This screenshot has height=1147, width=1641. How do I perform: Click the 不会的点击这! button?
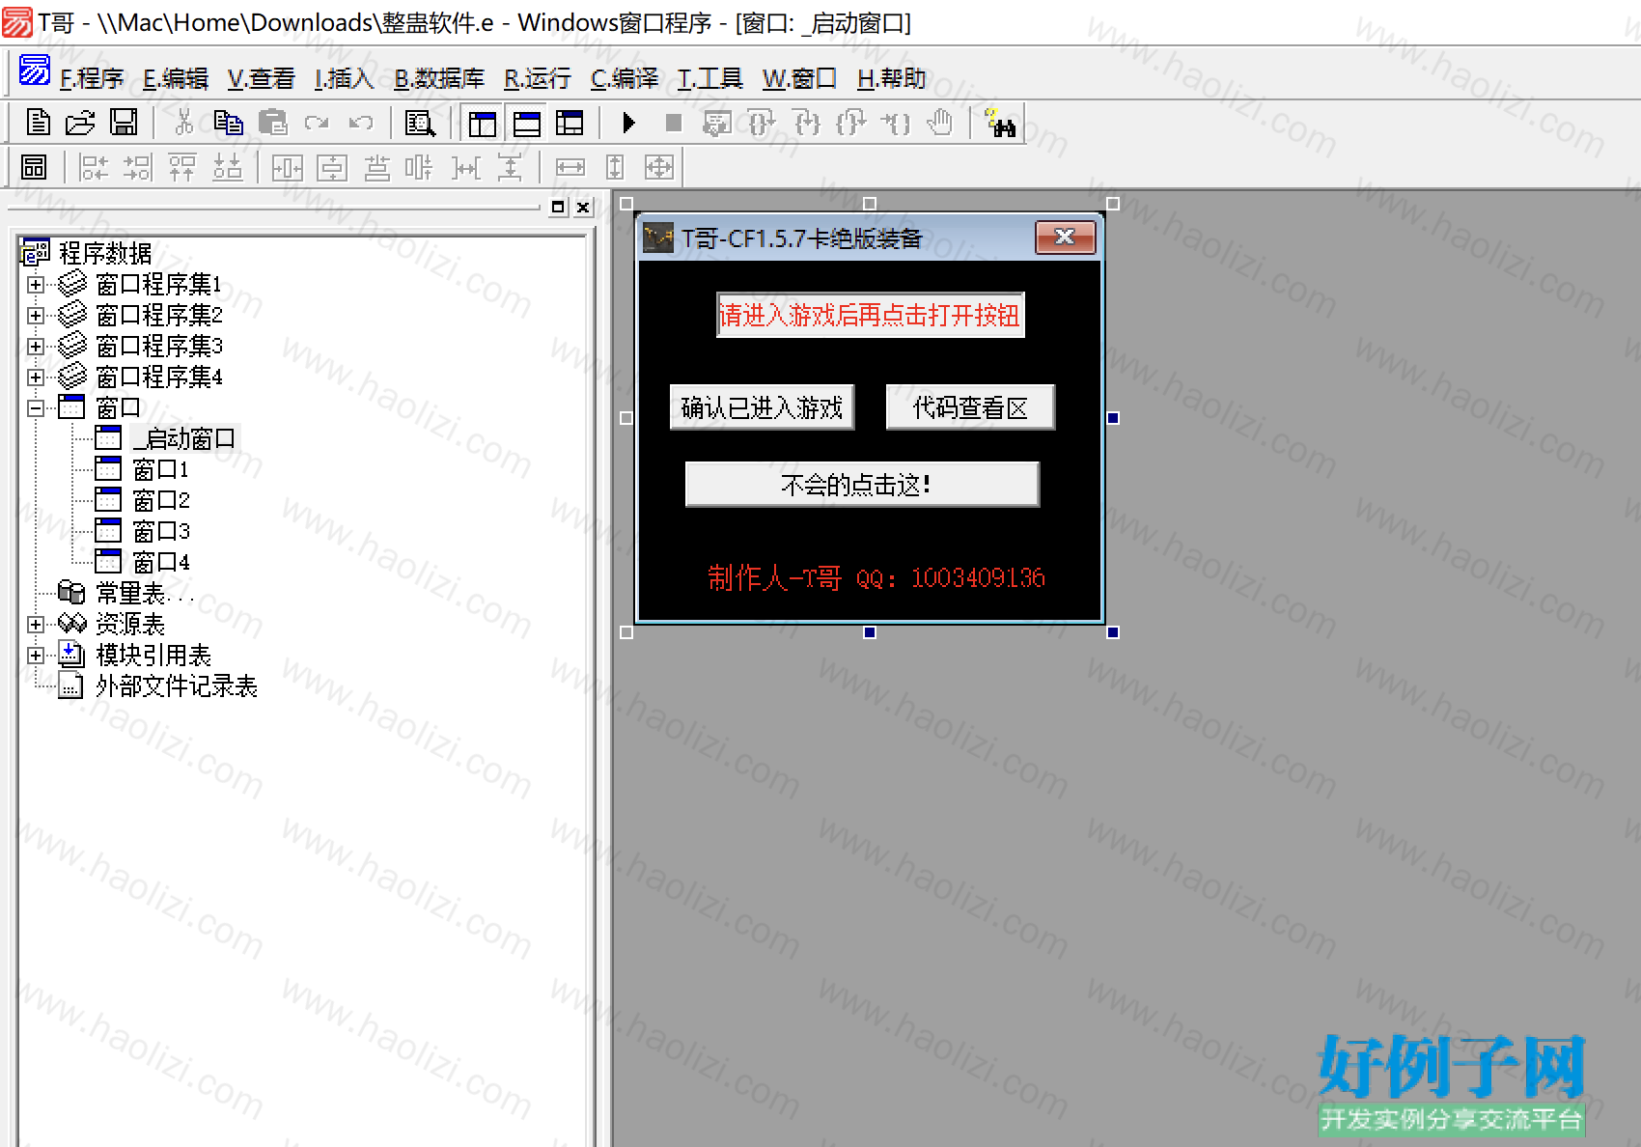[x=862, y=484]
